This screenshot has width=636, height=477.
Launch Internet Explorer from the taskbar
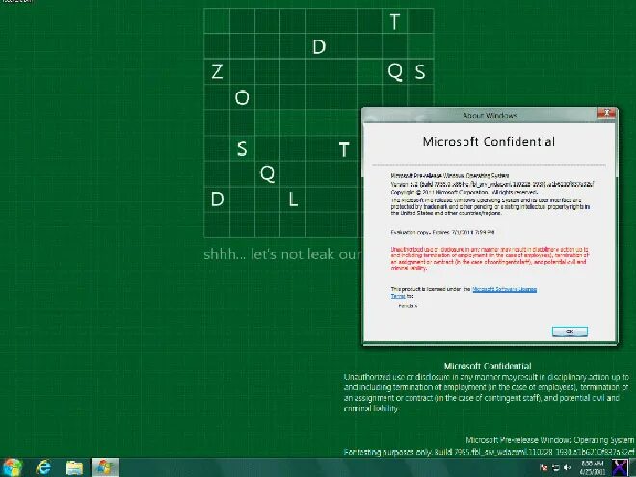pyautogui.click(x=43, y=467)
